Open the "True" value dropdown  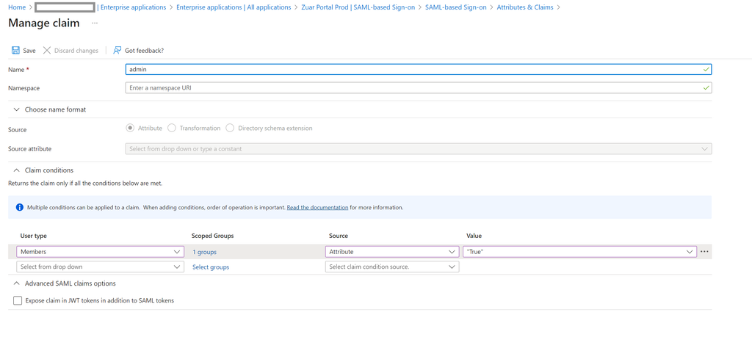[x=579, y=252]
